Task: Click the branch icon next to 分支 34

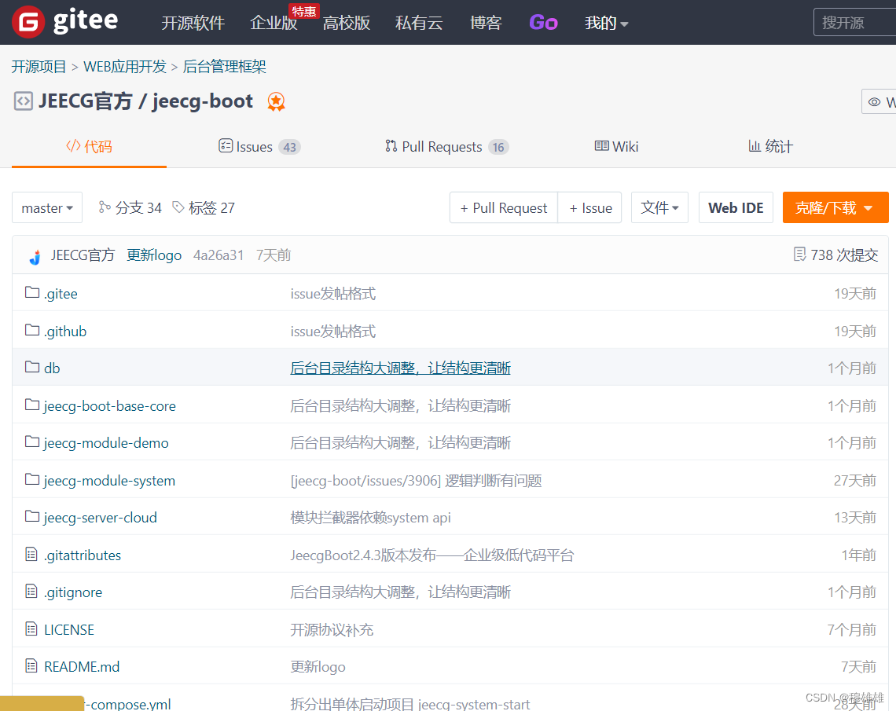Action: click(x=105, y=207)
